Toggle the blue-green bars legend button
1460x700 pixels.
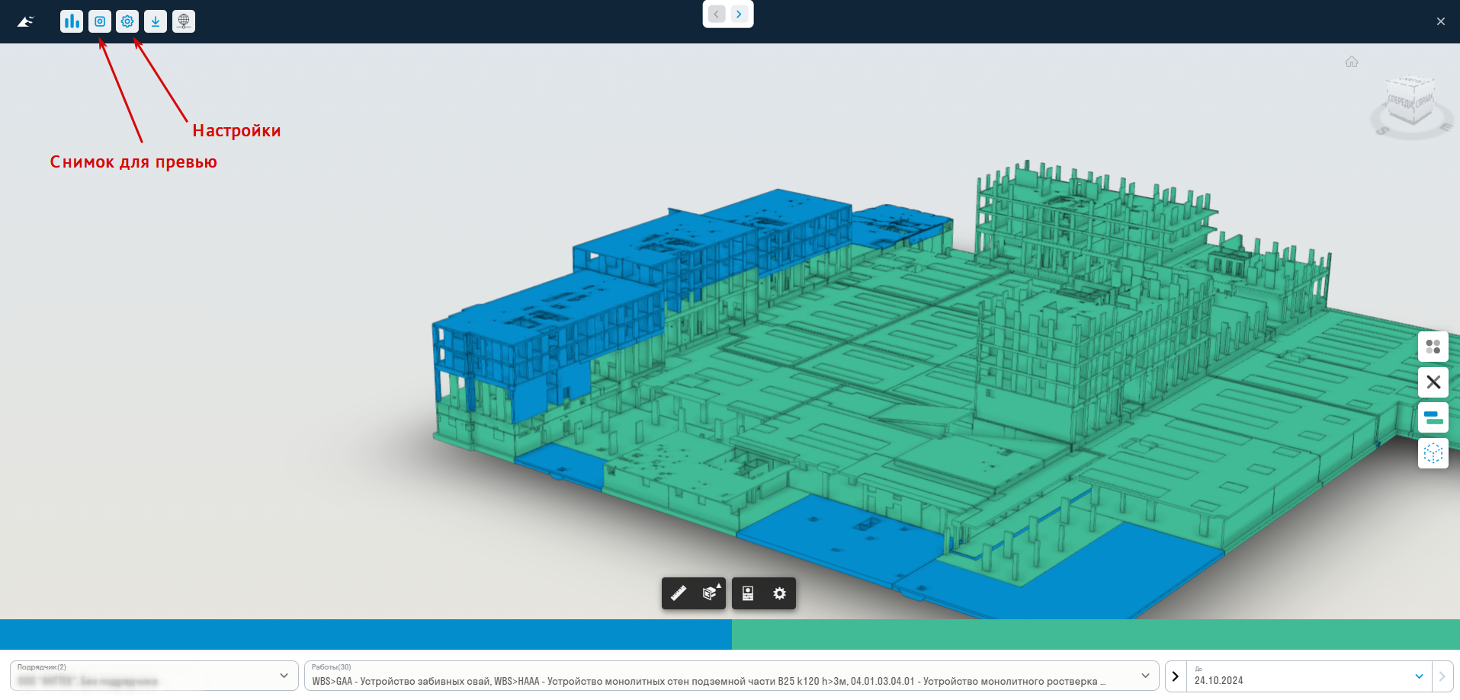pos(1433,417)
